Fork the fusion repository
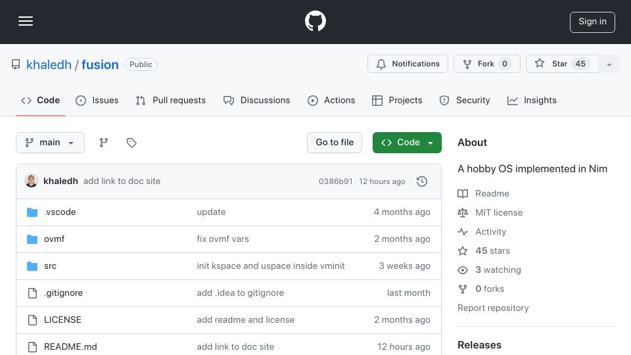 click(x=486, y=64)
